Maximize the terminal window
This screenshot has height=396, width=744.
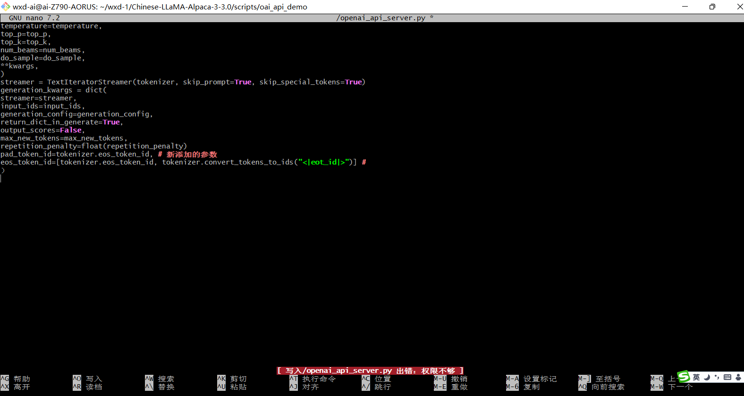712,7
